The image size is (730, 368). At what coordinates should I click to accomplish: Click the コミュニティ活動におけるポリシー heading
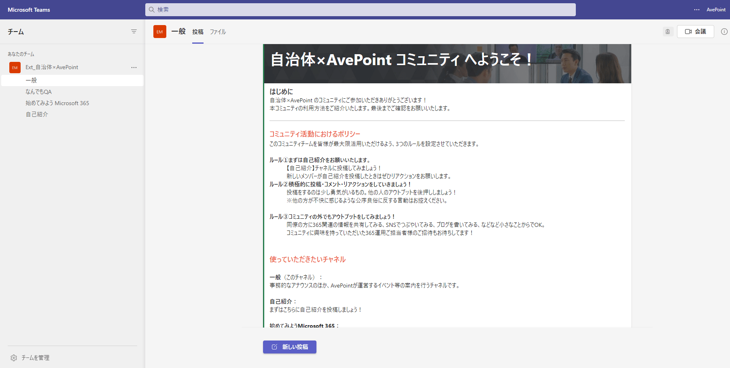(315, 134)
